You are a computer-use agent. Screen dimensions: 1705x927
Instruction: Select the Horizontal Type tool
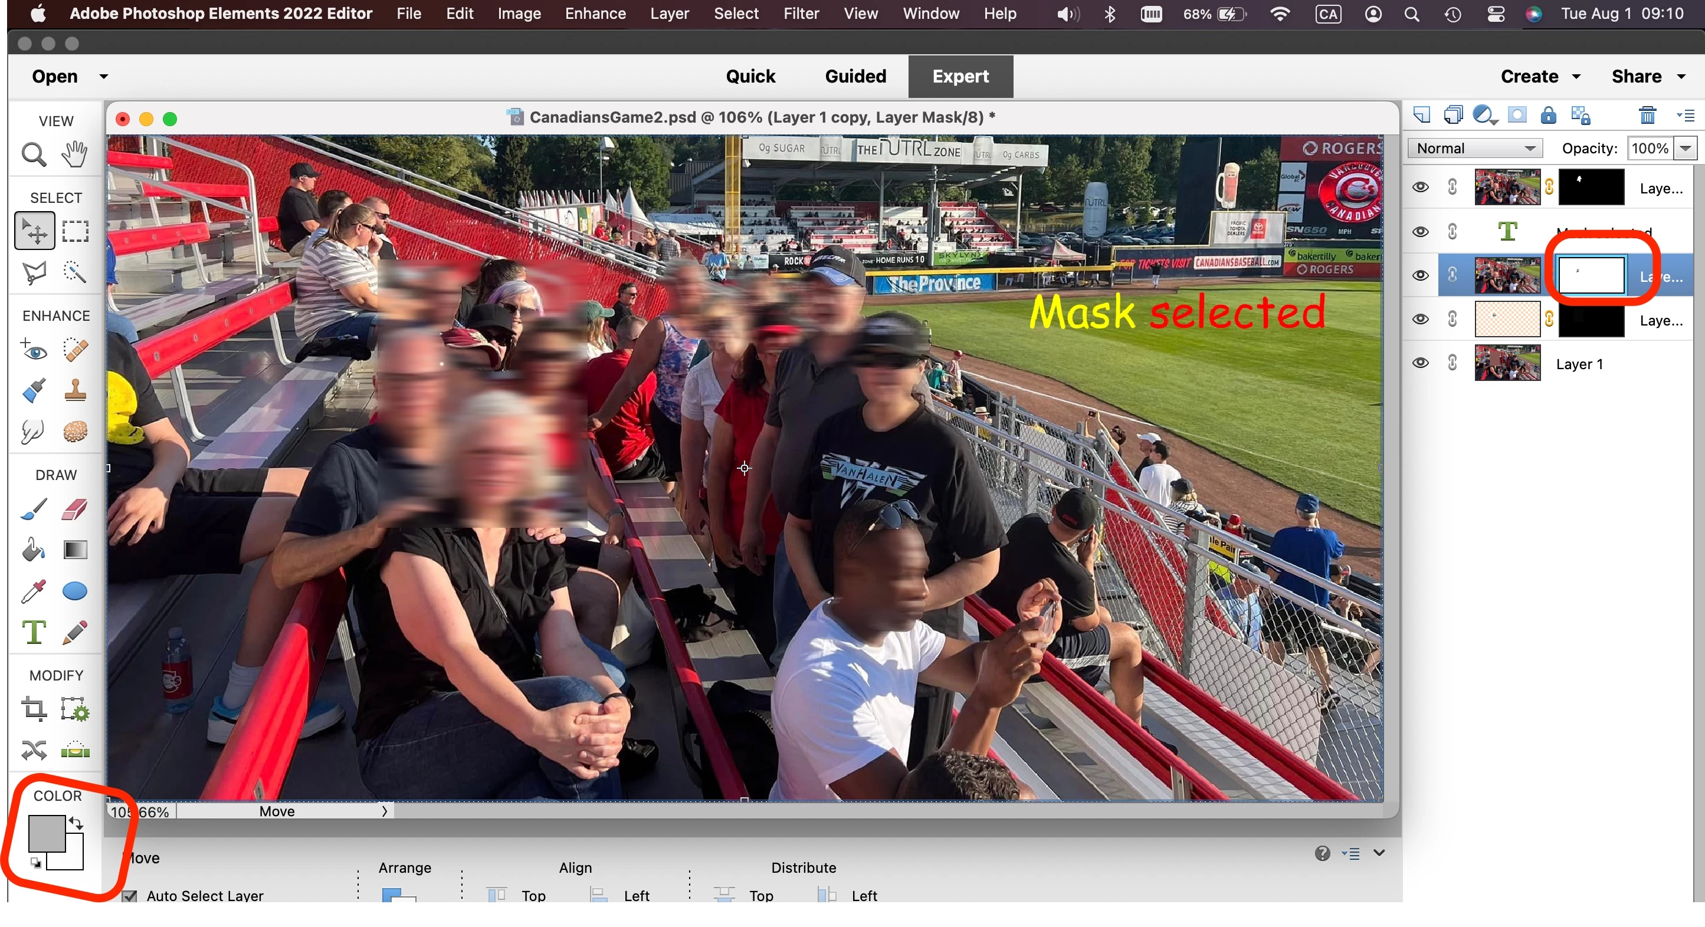coord(34,632)
